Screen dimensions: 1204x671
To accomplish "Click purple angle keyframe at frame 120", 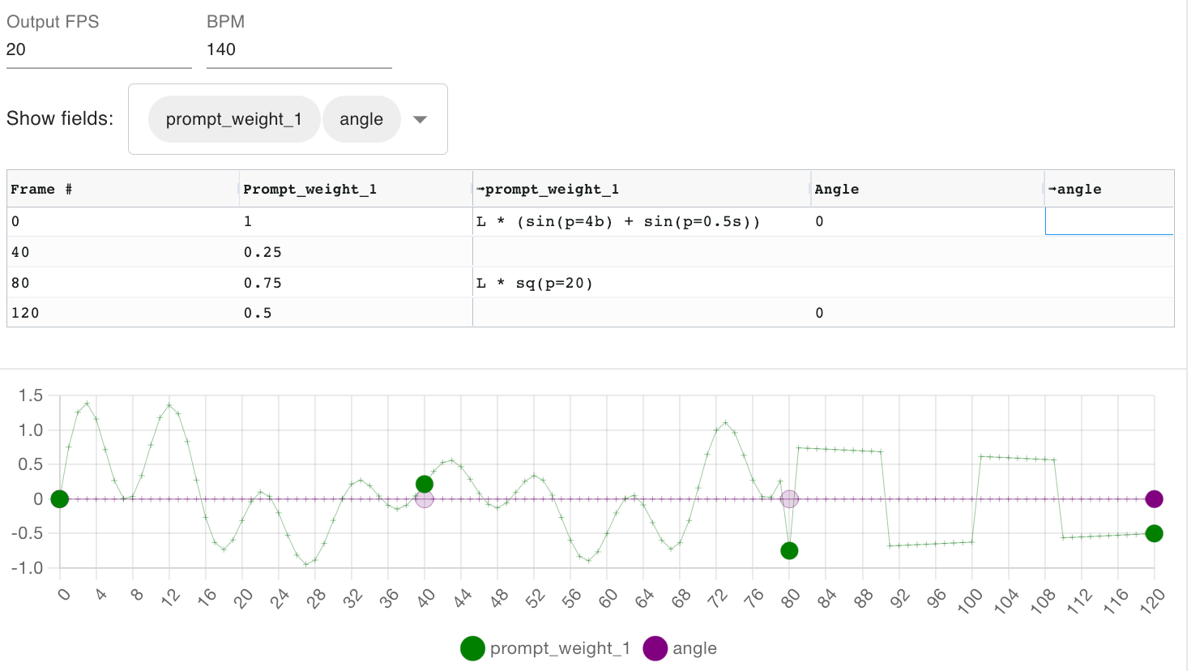I will pos(1155,499).
